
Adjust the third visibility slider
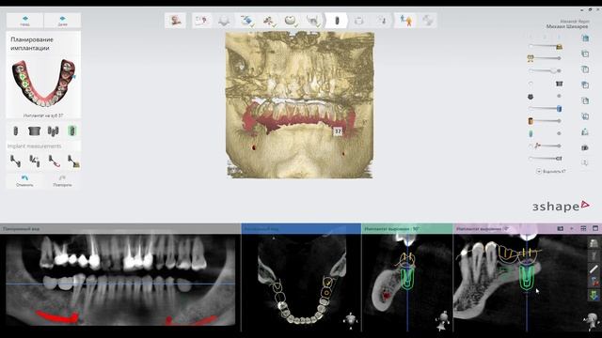click(546, 70)
